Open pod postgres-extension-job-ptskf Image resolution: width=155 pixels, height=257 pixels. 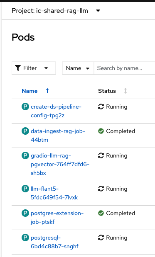pyautogui.click(x=57, y=218)
